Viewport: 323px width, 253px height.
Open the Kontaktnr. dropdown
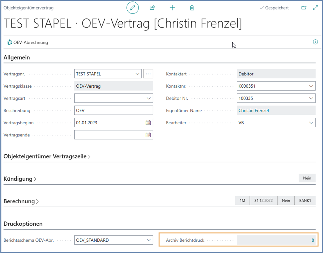point(311,86)
